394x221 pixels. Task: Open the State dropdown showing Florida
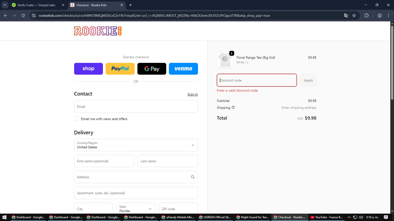[x=136, y=209]
